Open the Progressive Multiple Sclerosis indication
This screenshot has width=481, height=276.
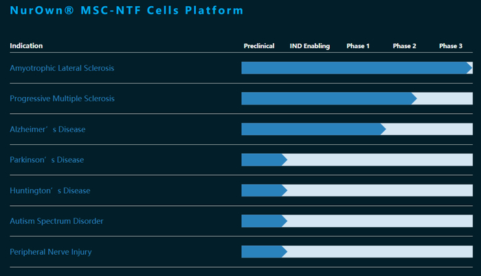click(x=62, y=98)
